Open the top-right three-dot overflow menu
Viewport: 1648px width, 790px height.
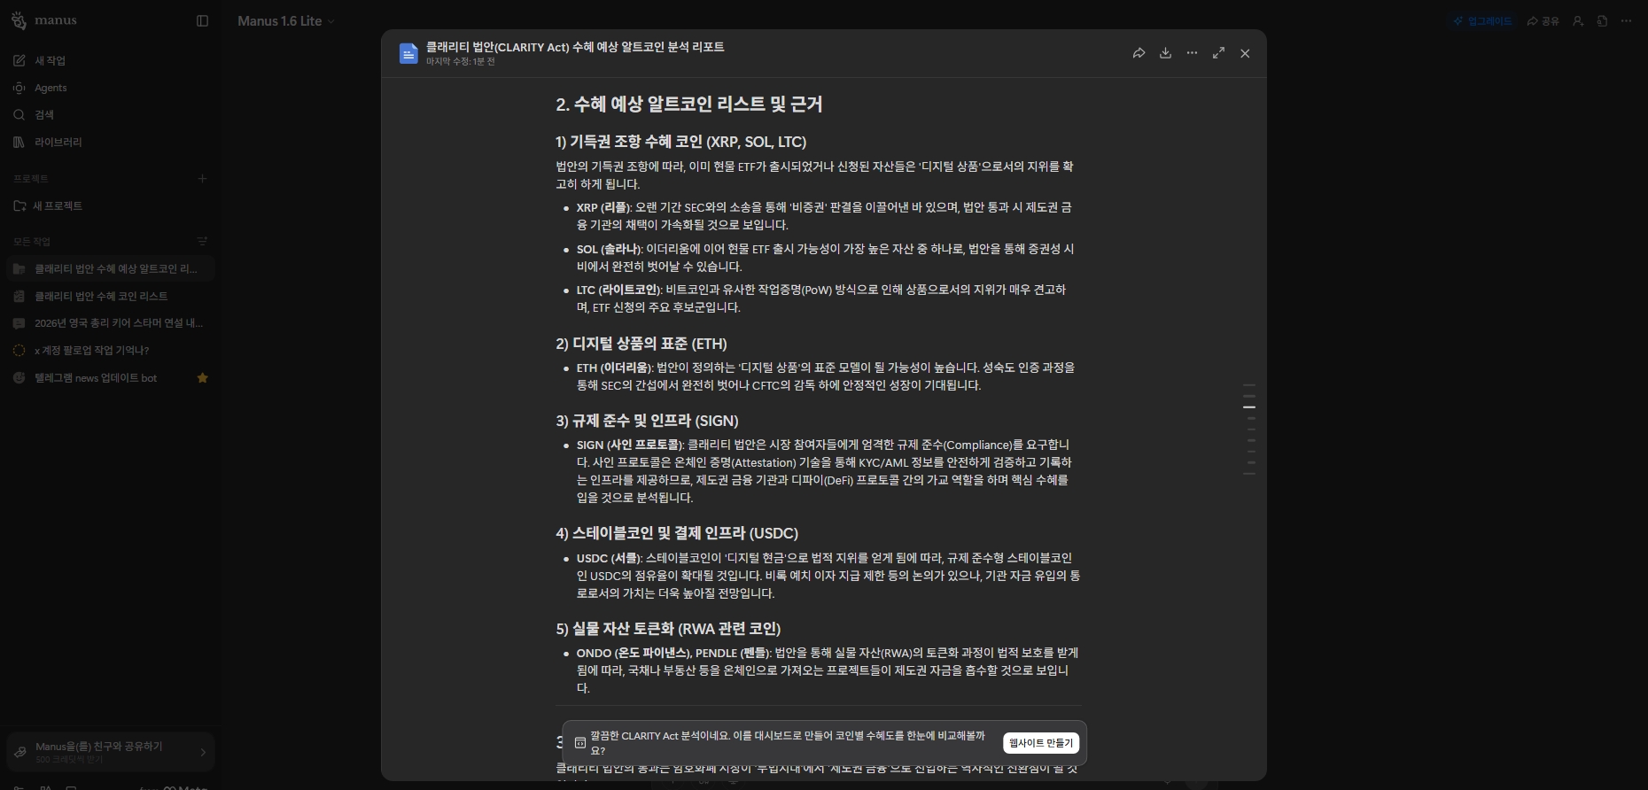1626,21
